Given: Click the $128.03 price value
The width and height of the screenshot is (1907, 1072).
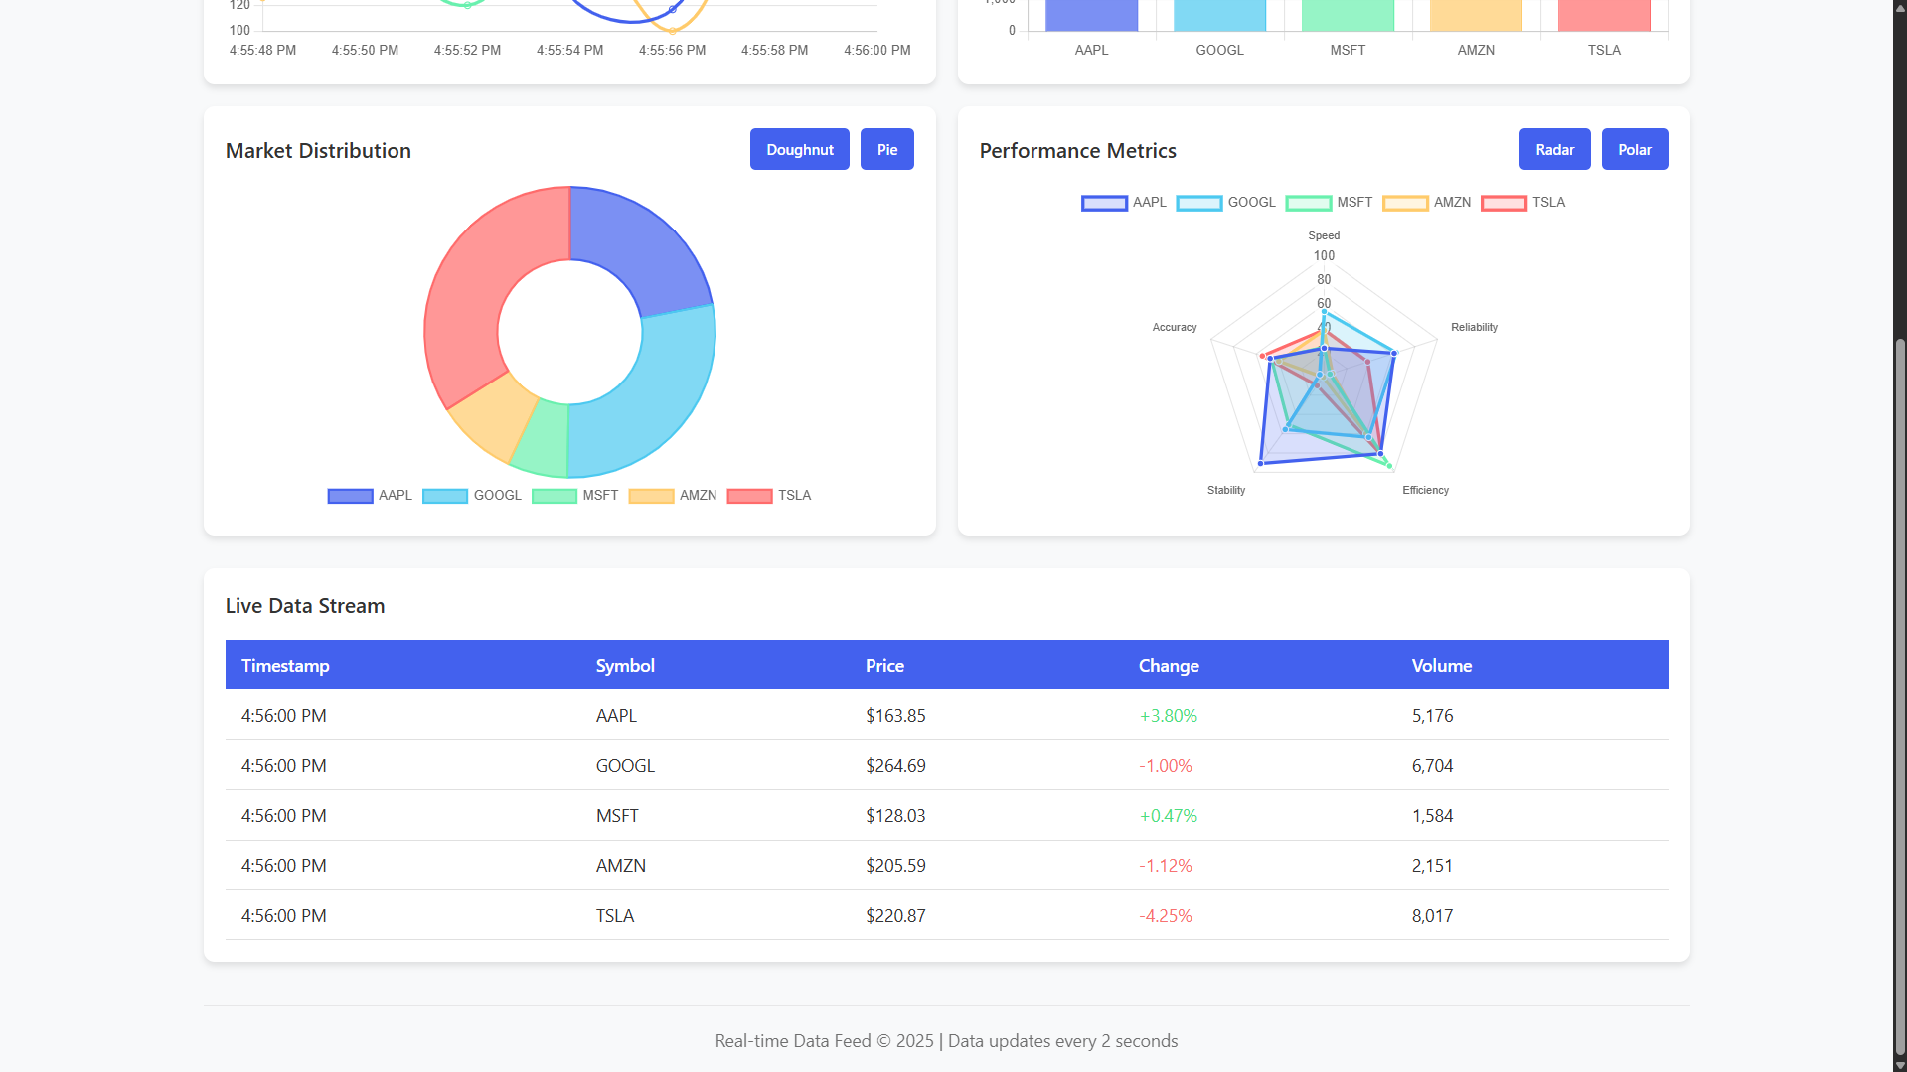Looking at the screenshot, I should 895,816.
